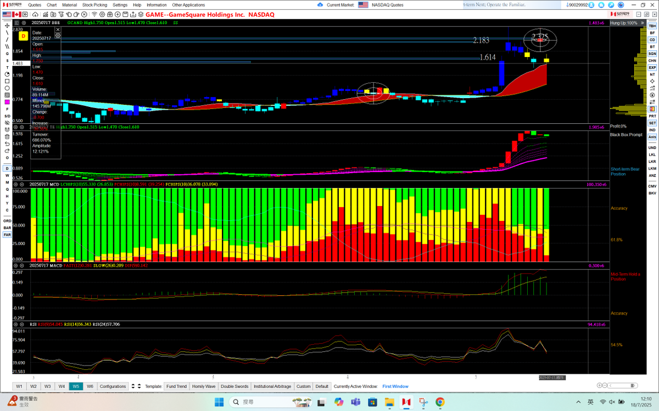
Task: Click the SGN button in right sidebar
Action: click(652, 54)
